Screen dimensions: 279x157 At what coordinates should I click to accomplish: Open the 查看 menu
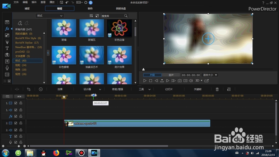coord(43,2)
